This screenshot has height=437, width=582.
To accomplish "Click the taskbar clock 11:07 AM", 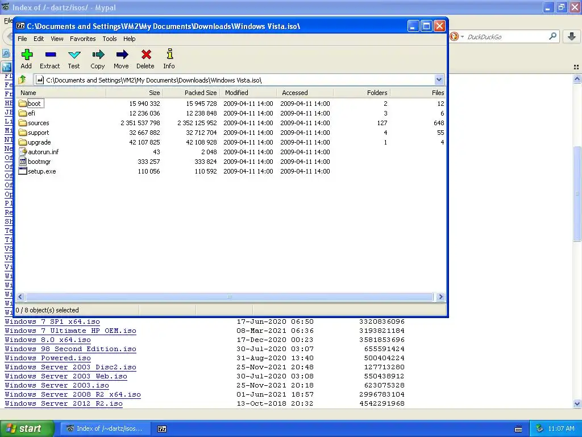I will point(561,429).
